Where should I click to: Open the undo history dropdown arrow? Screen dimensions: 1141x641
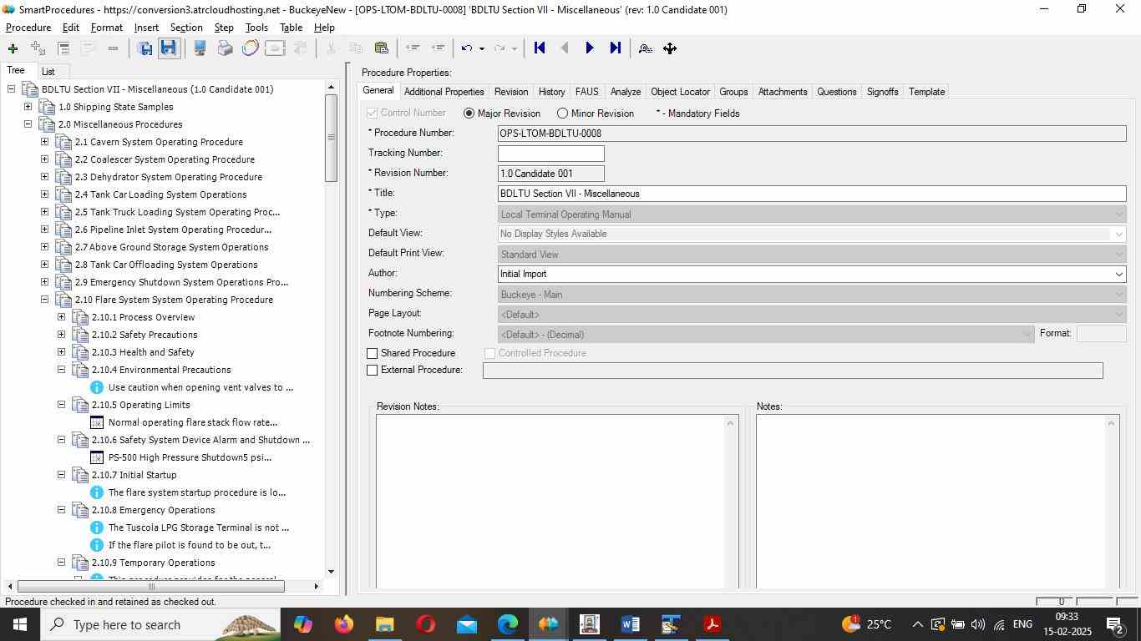482,48
